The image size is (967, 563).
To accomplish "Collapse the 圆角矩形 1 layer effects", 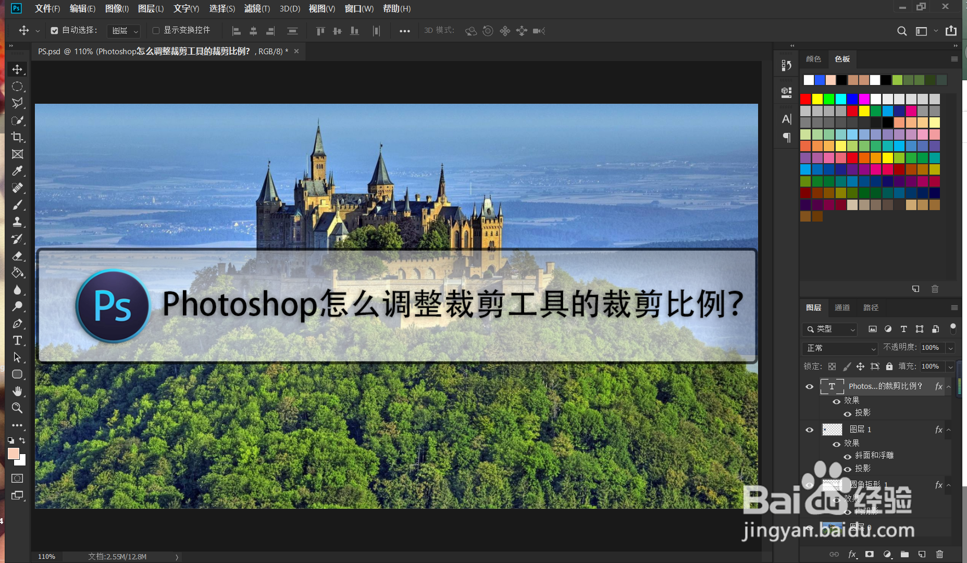I will click(x=949, y=485).
